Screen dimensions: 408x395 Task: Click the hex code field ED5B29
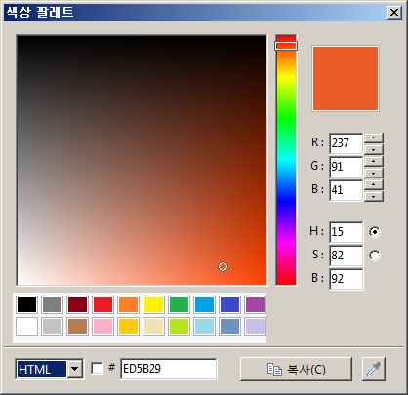click(169, 369)
